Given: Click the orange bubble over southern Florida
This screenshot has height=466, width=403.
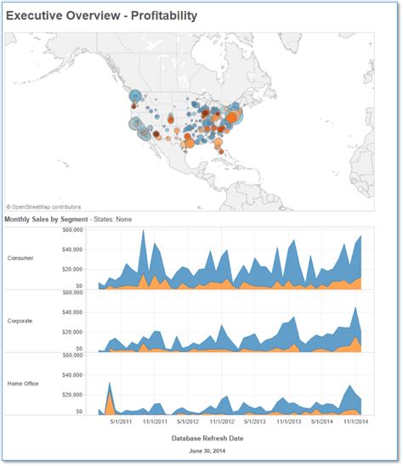Looking at the screenshot, I should (221, 152).
